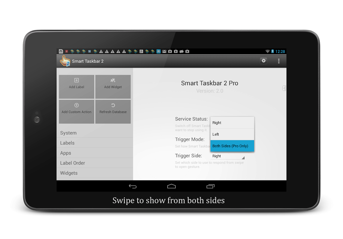This screenshot has height=239, width=343.
Task: Tap the N notification icon in status bar
Action: click(x=61, y=51)
